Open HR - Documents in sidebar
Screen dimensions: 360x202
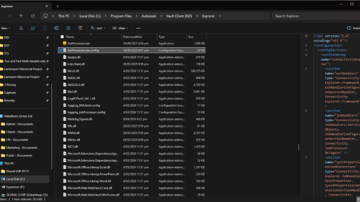17,140
